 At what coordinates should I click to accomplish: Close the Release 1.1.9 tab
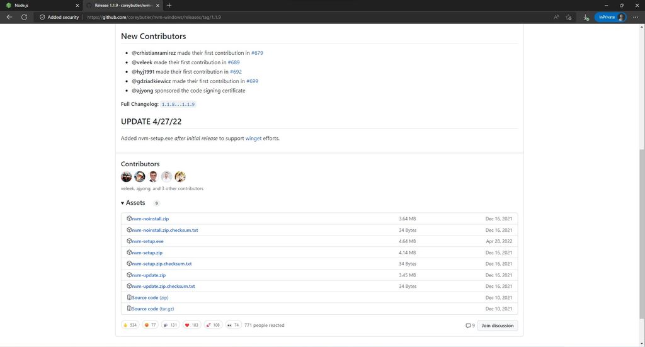coord(157,5)
